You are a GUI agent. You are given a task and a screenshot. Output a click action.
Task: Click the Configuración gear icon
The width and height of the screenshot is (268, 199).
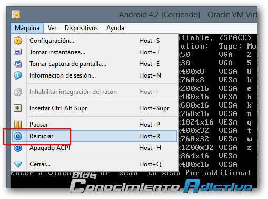[18, 41]
